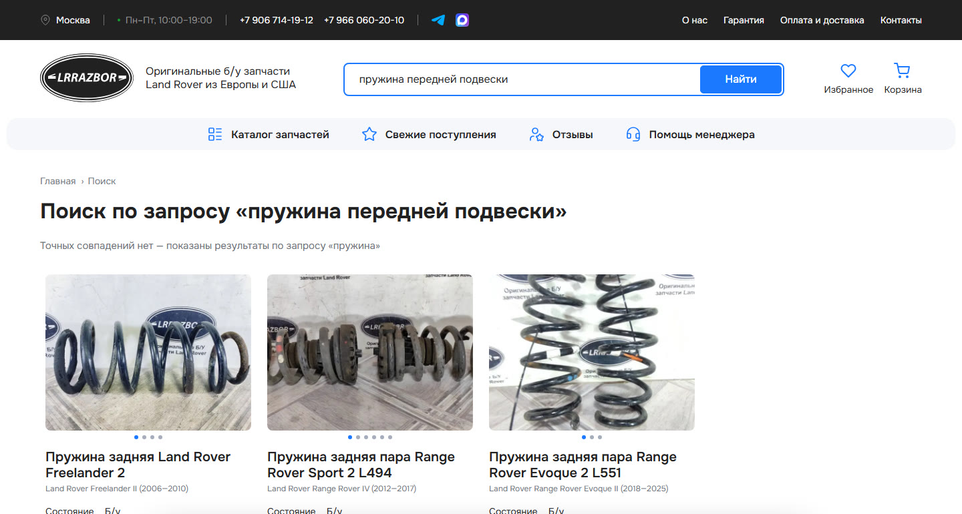Call phone number +7 966 060-20-10
This screenshot has height=514, width=962.
coord(364,20)
